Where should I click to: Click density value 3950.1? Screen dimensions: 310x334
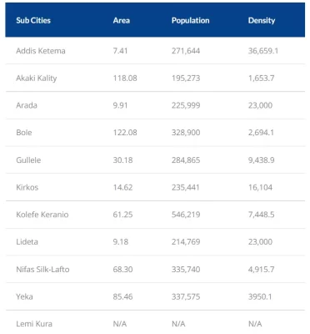(260, 296)
